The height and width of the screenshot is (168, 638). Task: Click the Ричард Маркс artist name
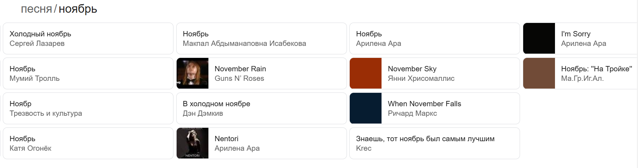412,113
